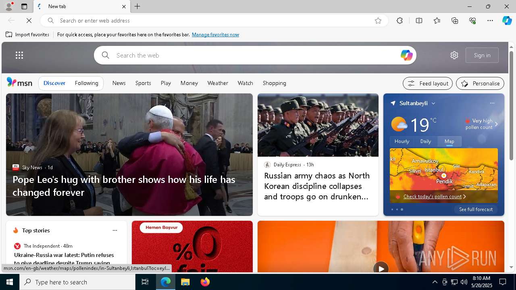Open Split screen icon

[419, 21]
